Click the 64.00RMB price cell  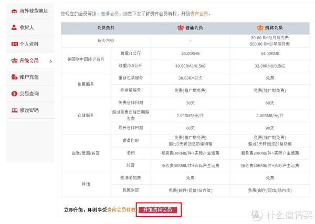coord(270,54)
